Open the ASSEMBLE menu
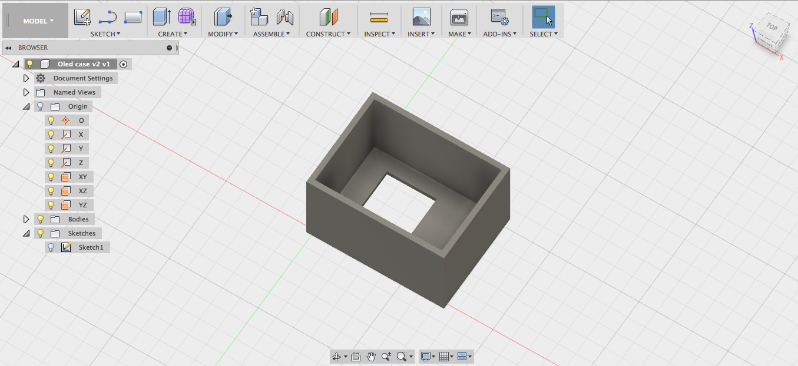The image size is (798, 366). pyautogui.click(x=271, y=34)
